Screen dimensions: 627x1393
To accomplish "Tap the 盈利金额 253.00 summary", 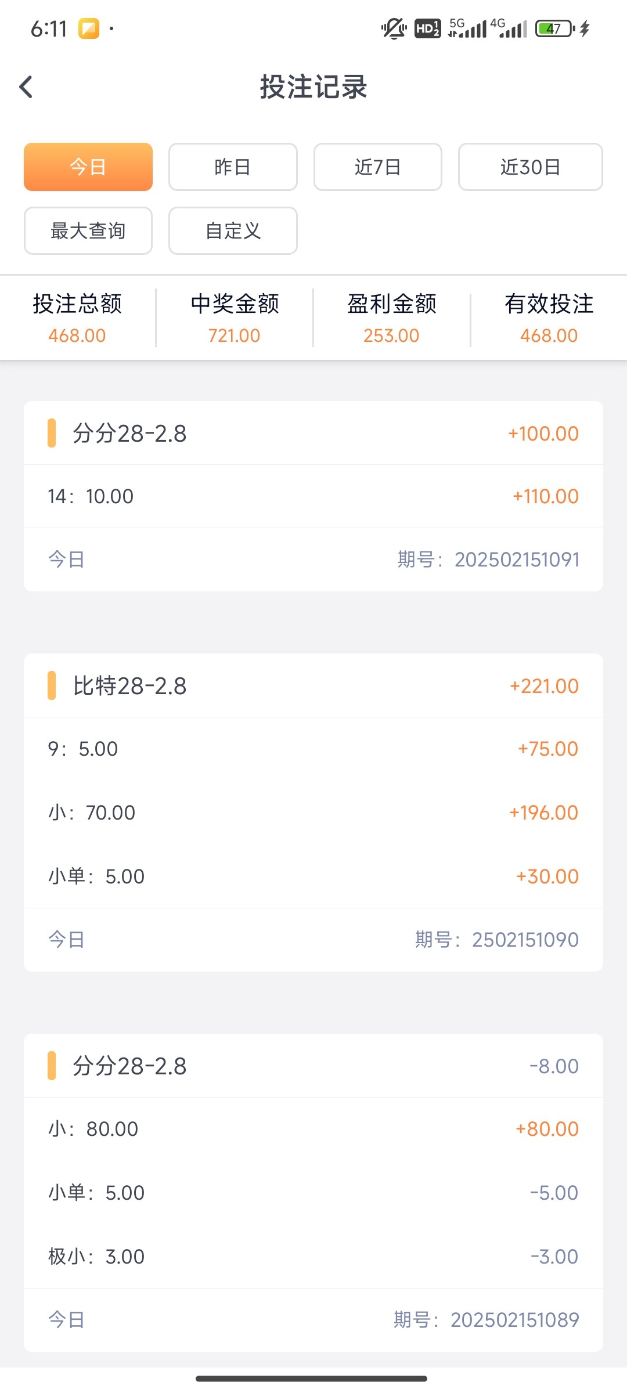I will click(392, 318).
